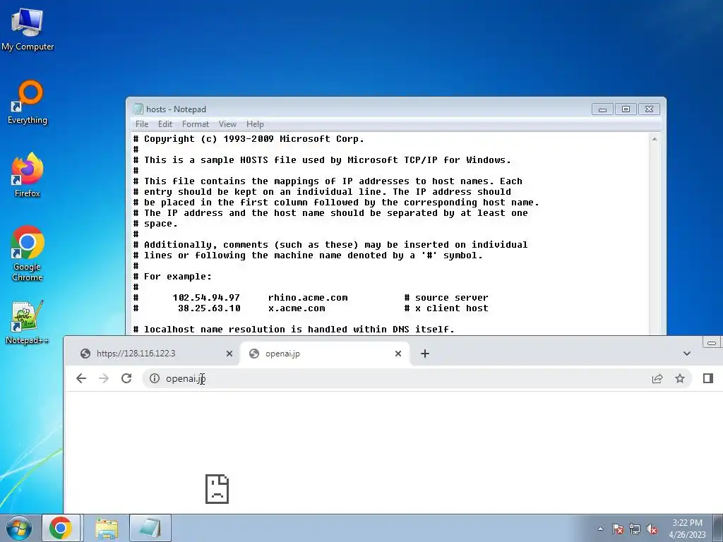
Task: Expand Chrome tab search chevron
Action: (686, 354)
